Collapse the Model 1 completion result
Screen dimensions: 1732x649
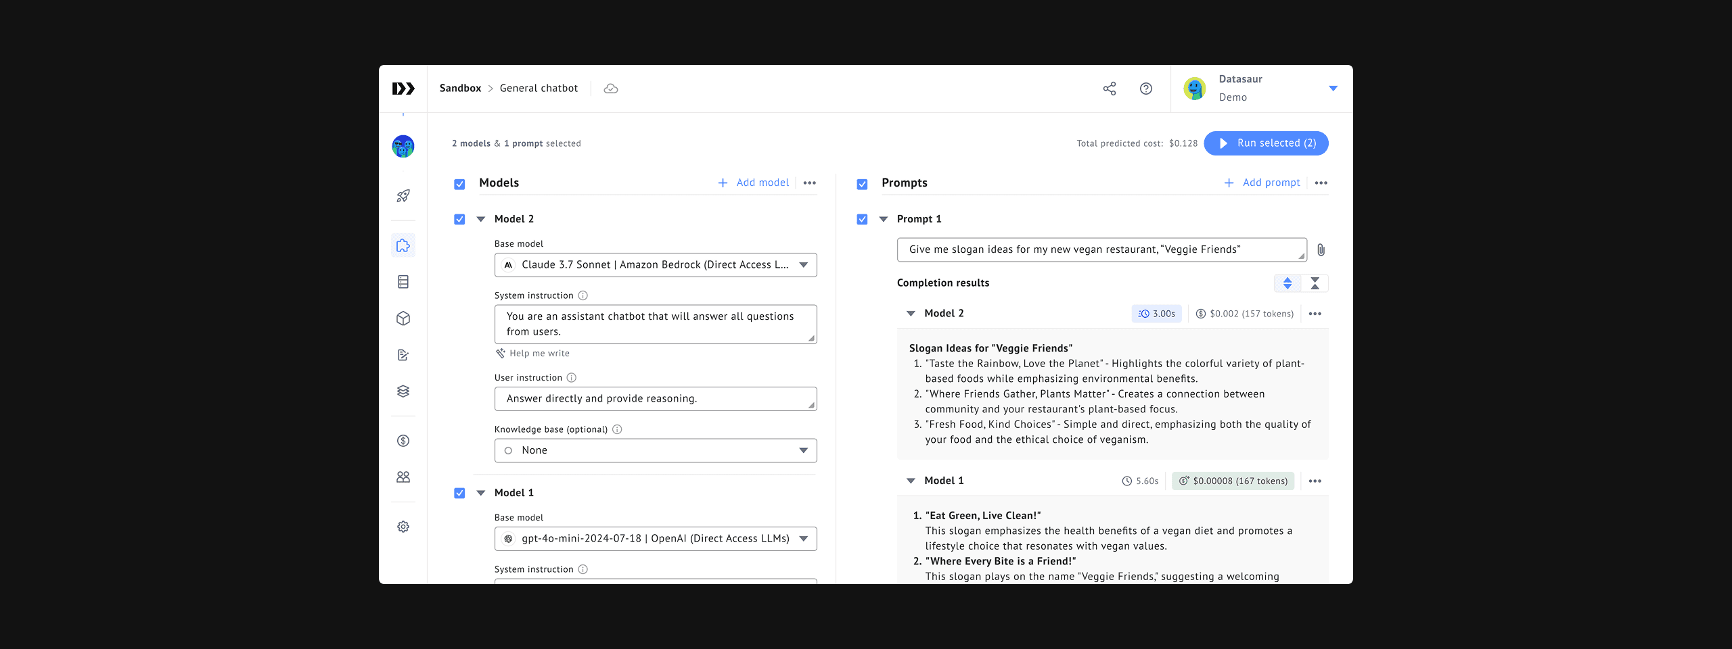pyautogui.click(x=911, y=481)
